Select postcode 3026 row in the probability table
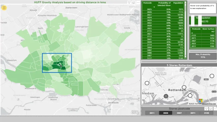 [163, 12]
